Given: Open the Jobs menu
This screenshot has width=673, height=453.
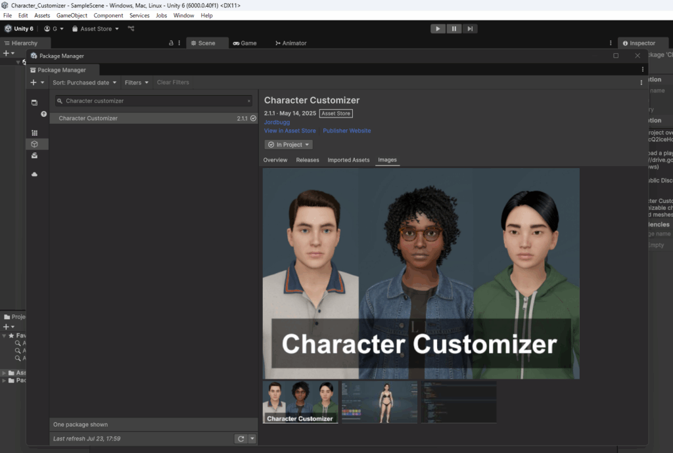Looking at the screenshot, I should click(162, 16).
